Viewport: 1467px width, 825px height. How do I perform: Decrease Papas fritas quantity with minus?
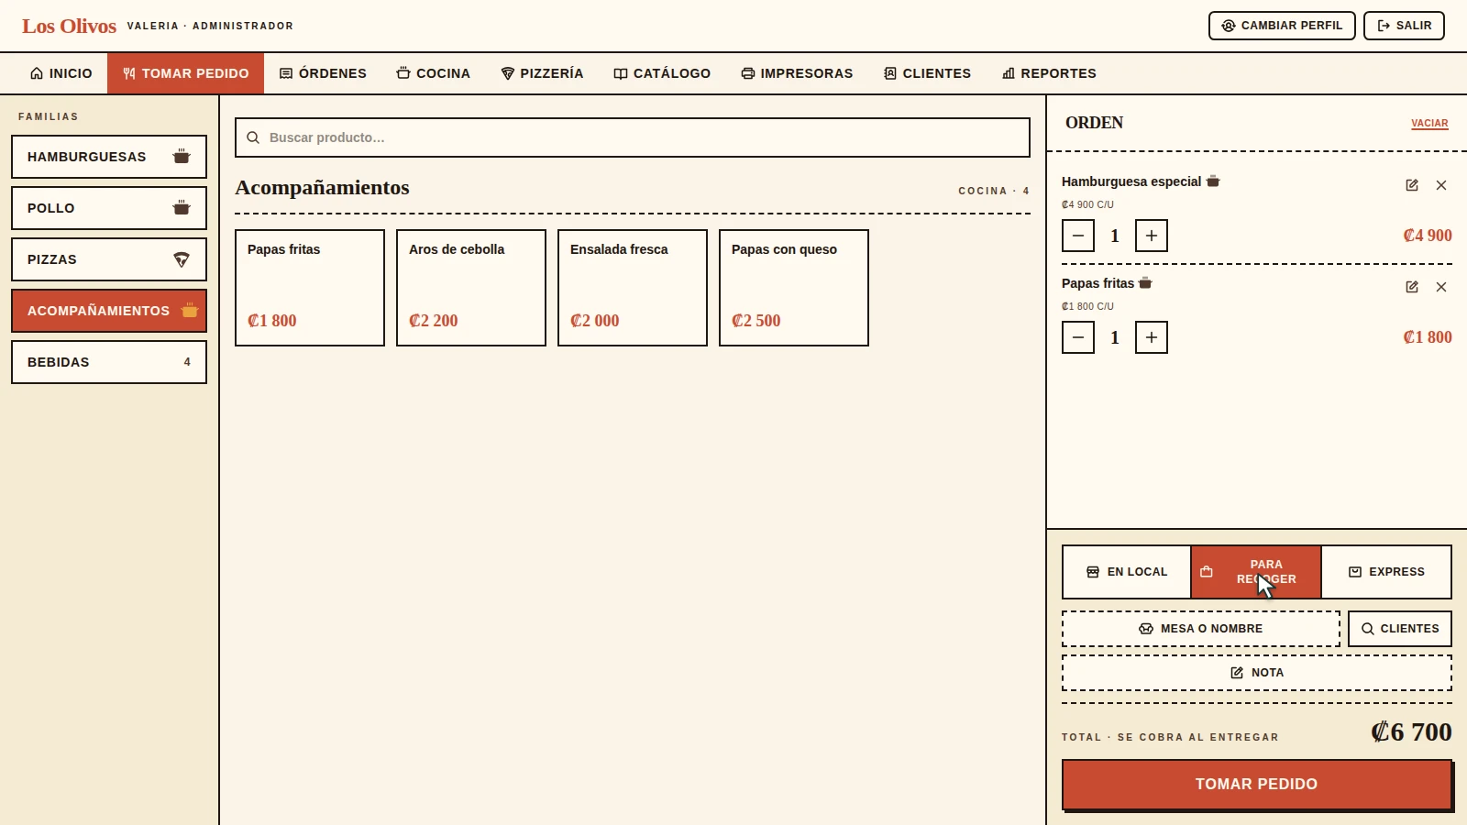point(1078,337)
